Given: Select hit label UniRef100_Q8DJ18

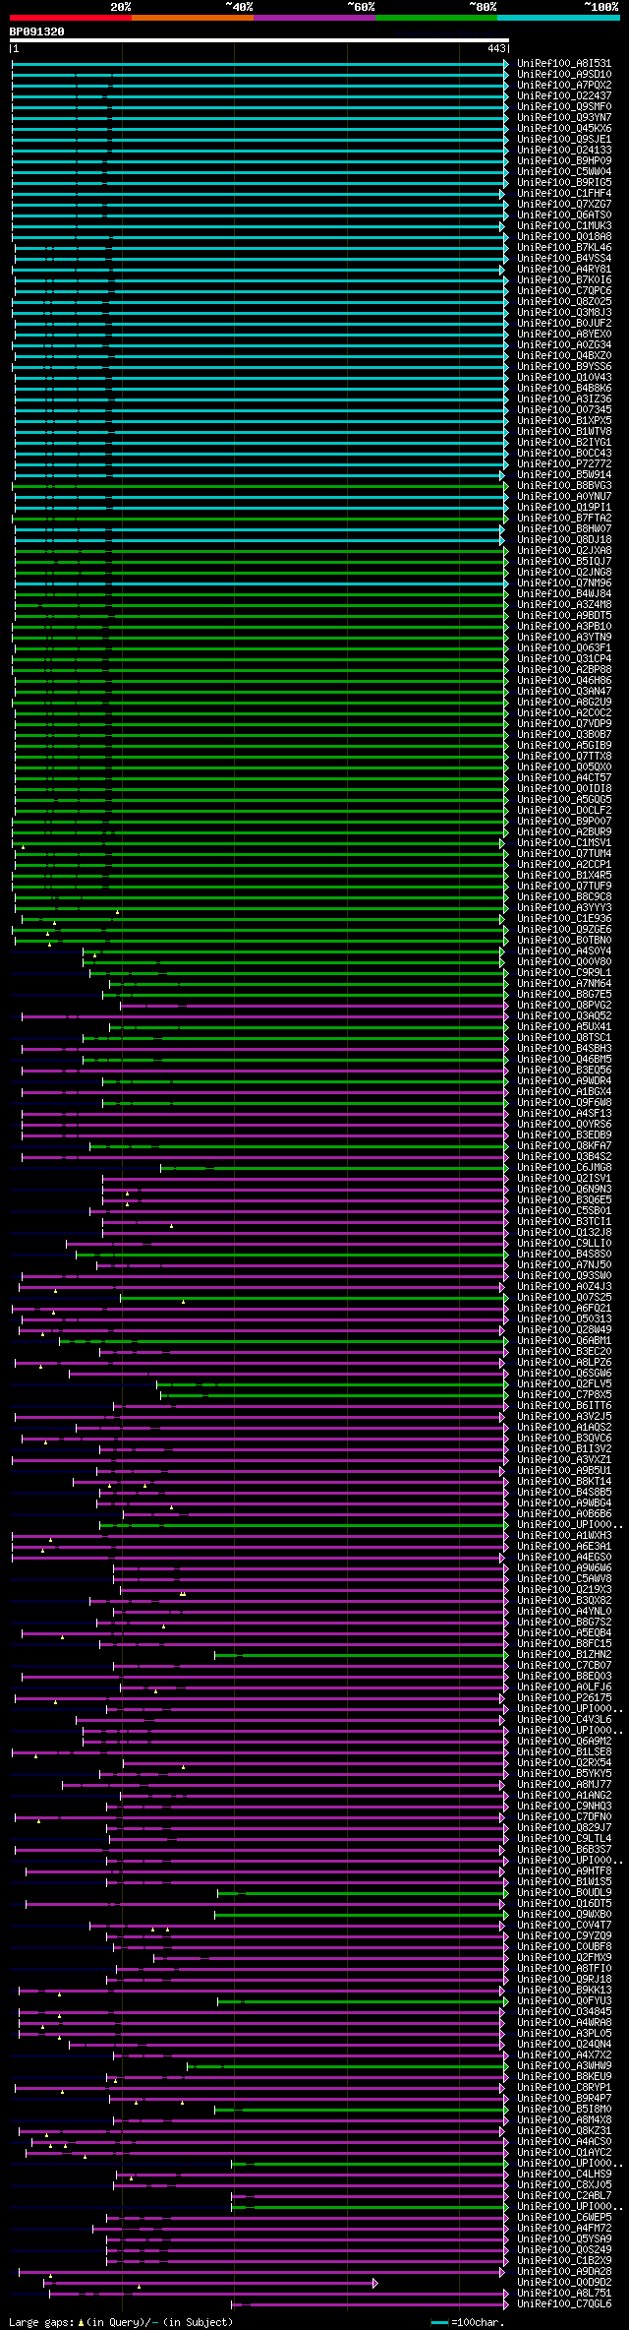Looking at the screenshot, I should tap(564, 540).
